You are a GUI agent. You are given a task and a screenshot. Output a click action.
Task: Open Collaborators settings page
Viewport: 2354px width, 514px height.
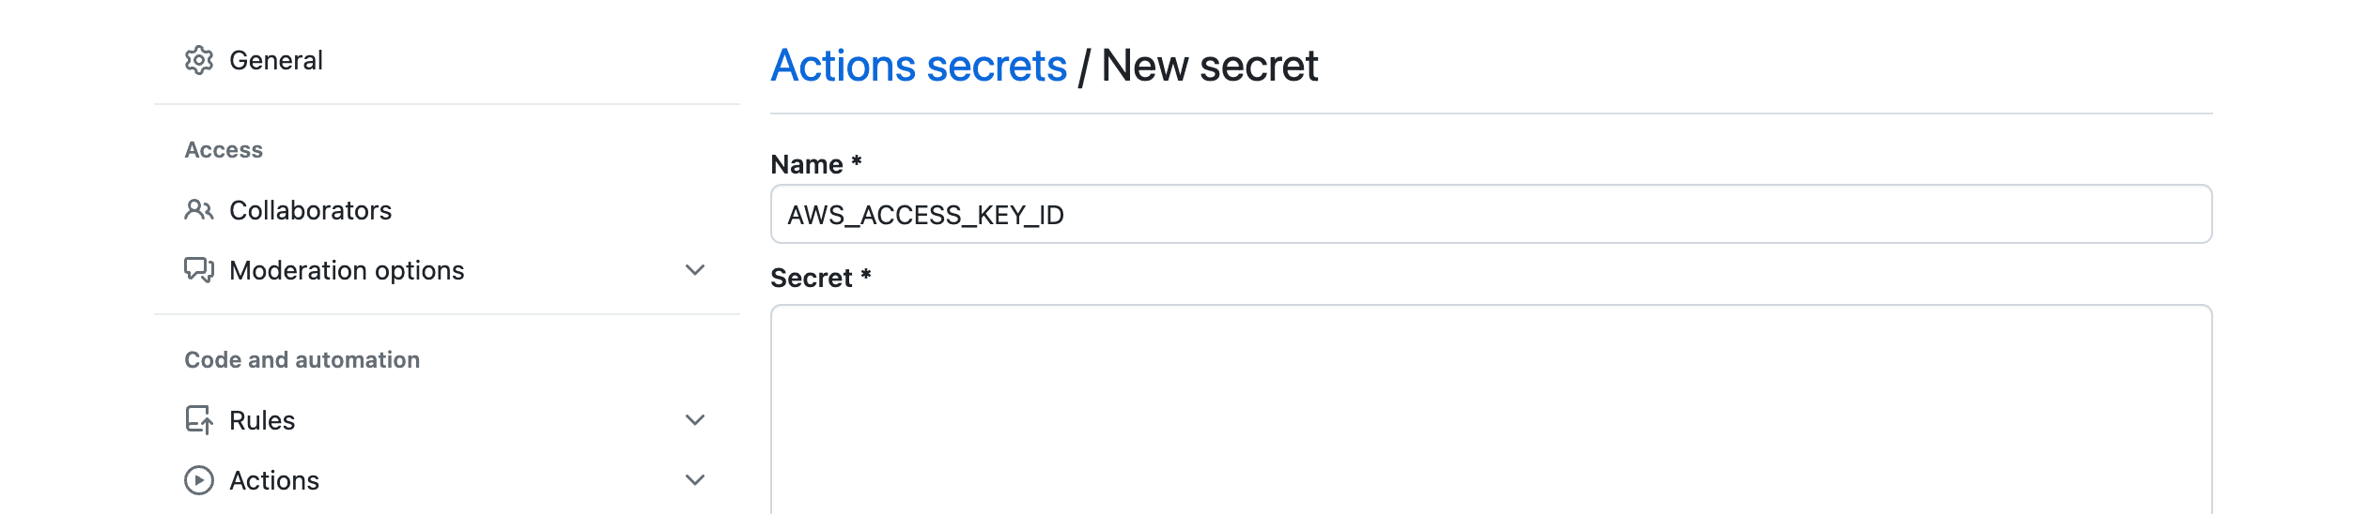coord(311,210)
